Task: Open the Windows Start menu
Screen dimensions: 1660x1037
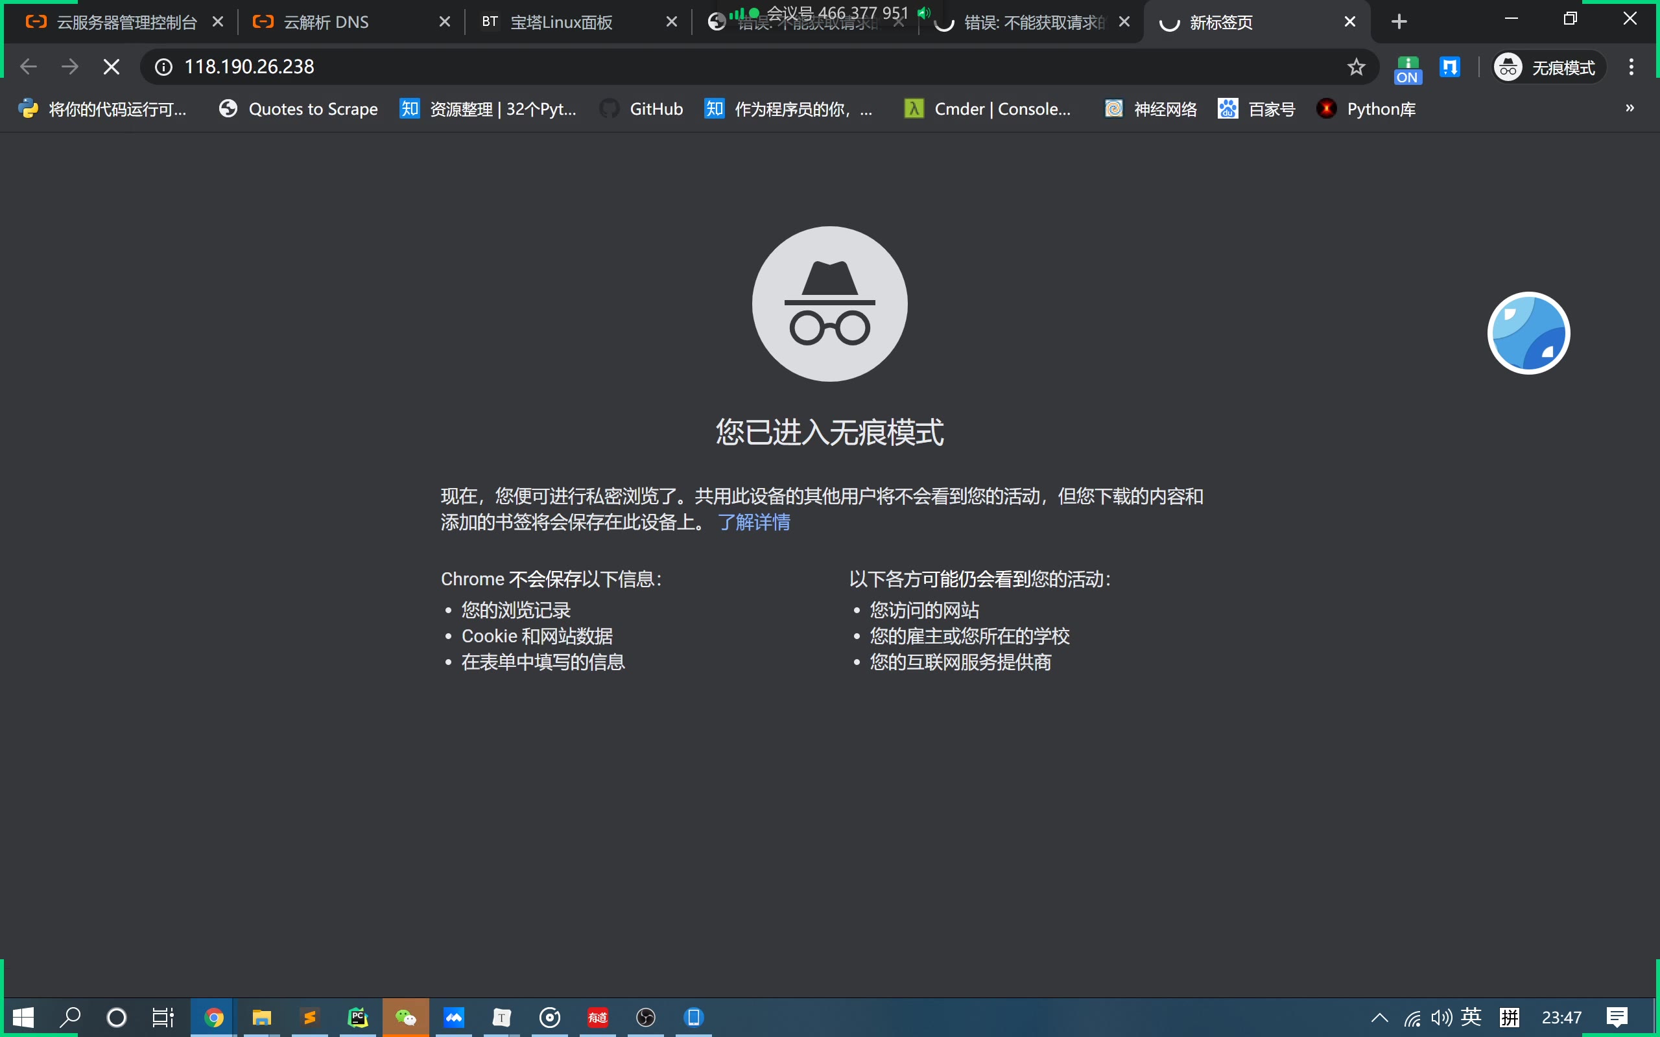Action: pyautogui.click(x=23, y=1017)
